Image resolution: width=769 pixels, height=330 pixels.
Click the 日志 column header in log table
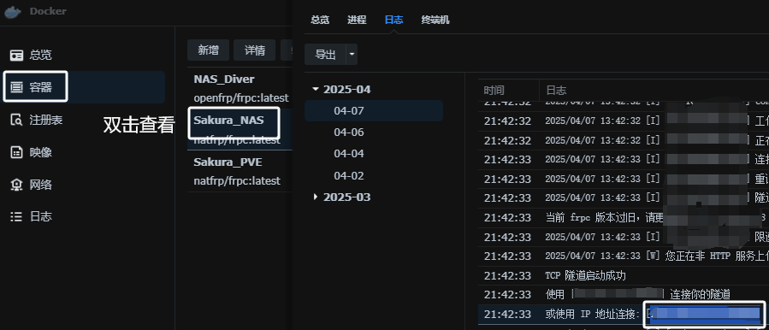point(654,91)
